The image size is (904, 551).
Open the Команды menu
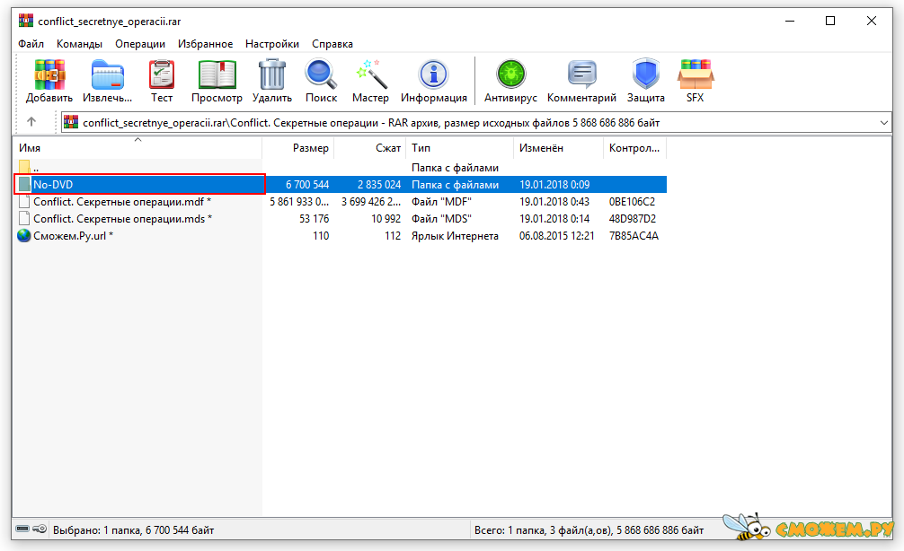[80, 44]
